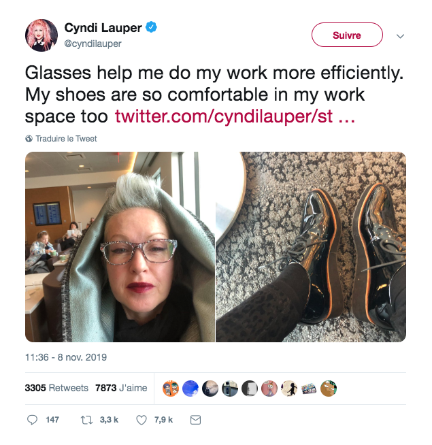The height and width of the screenshot is (445, 432).
Task: Click the last liker avatar
Action: (x=329, y=389)
